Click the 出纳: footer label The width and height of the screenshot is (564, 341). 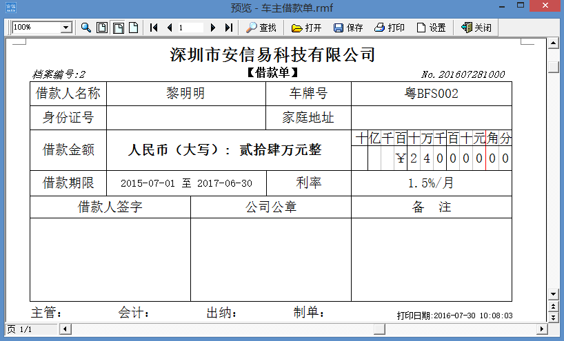pos(221,313)
